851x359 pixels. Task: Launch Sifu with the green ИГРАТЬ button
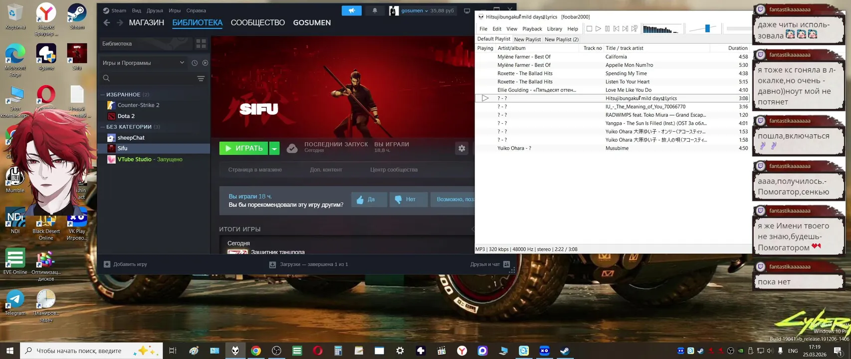243,148
